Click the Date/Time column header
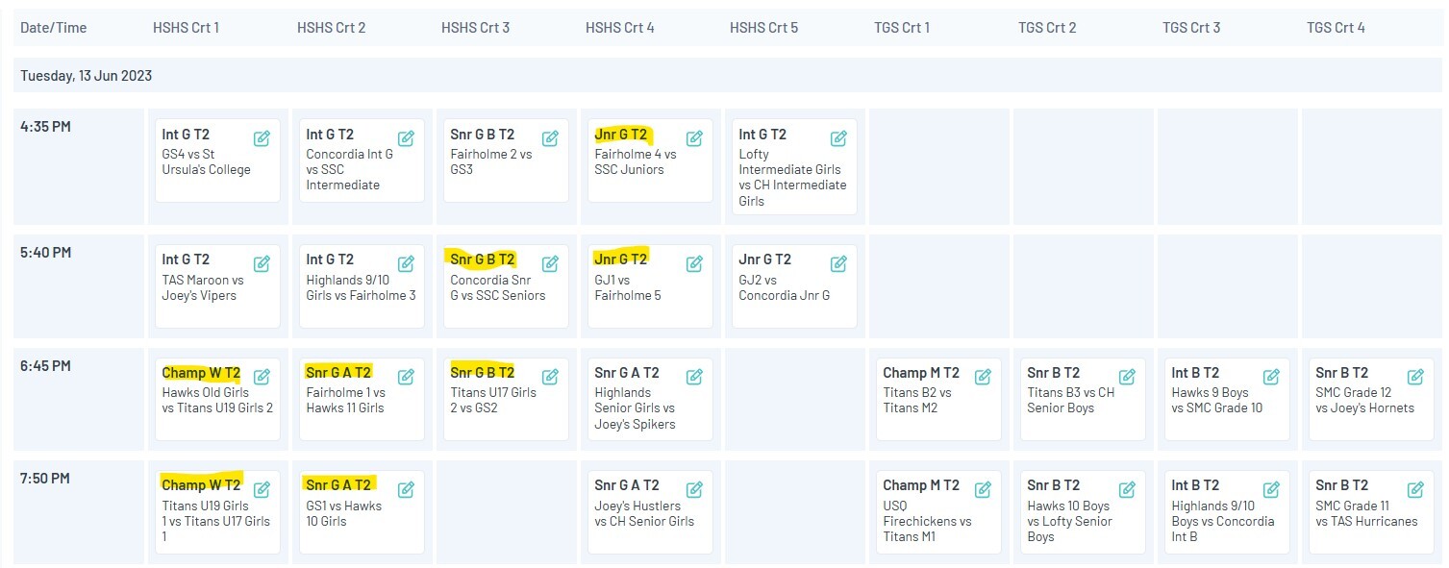Image resolution: width=1449 pixels, height=568 pixels. coord(54,28)
